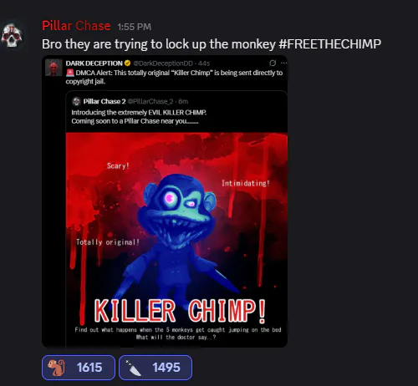Image resolution: width=418 pixels, height=386 pixels.
Task: Click the DARK DECEPTION profile picture
Action: 54,68
